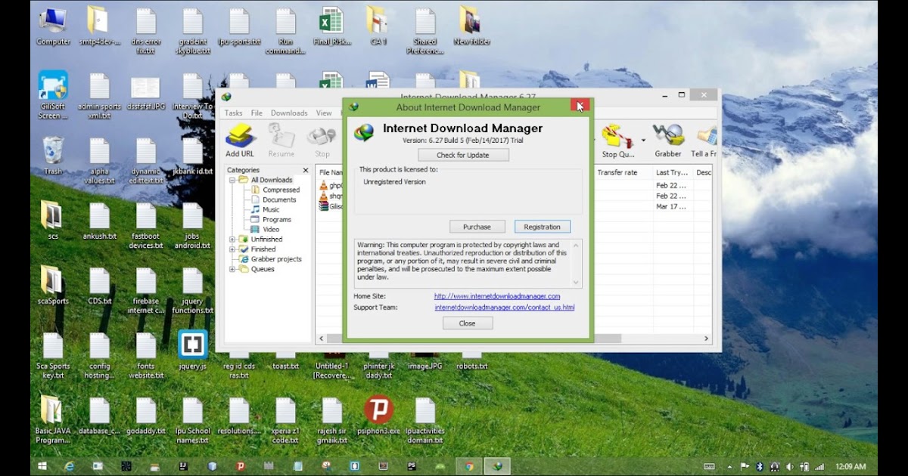The height and width of the screenshot is (476, 908).
Task: Select the dssfsfsf.JPG image icon
Action: (145, 94)
